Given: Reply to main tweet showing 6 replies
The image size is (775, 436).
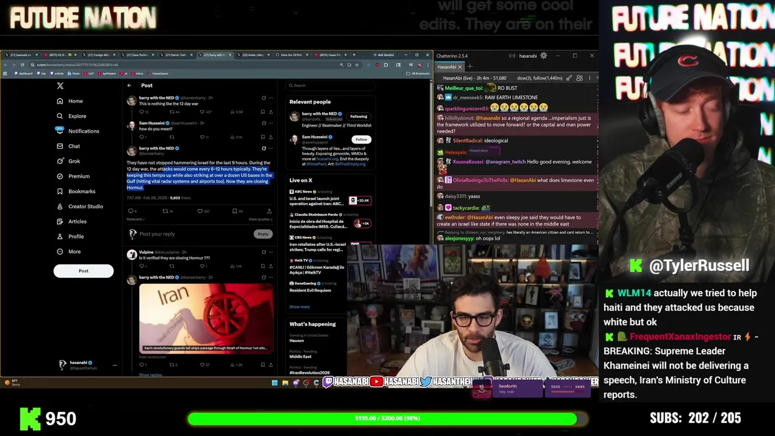Looking at the screenshot, I should (x=131, y=211).
